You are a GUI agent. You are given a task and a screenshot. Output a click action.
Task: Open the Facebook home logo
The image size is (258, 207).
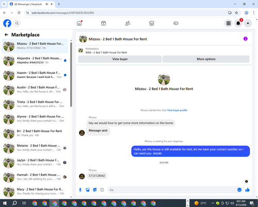tap(7, 23)
